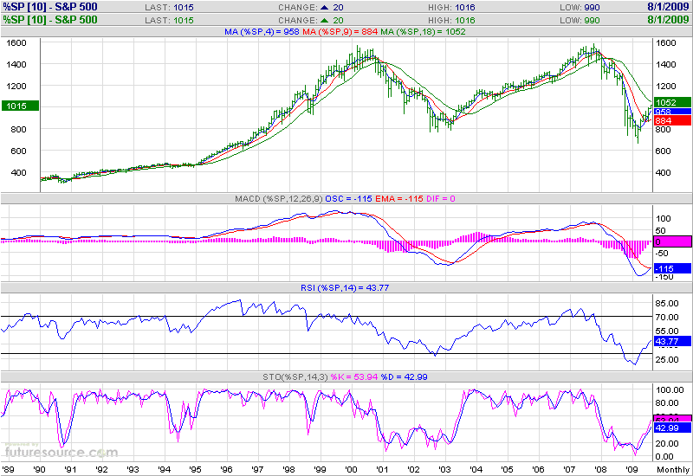Click the green '%SP [10] - S&P 500' title
Viewport: 693px width, 476px height.
pos(50,20)
